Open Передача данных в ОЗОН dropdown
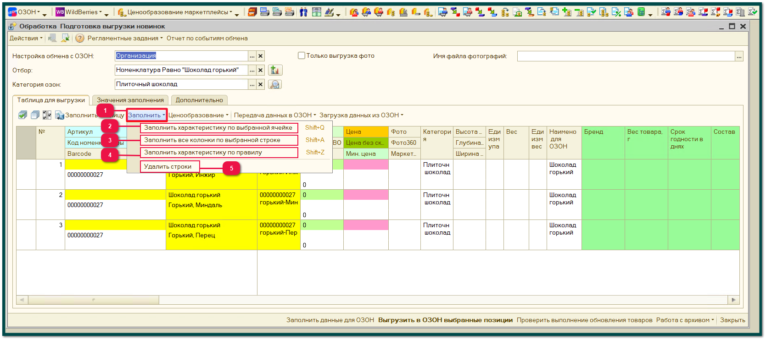 (x=275, y=115)
